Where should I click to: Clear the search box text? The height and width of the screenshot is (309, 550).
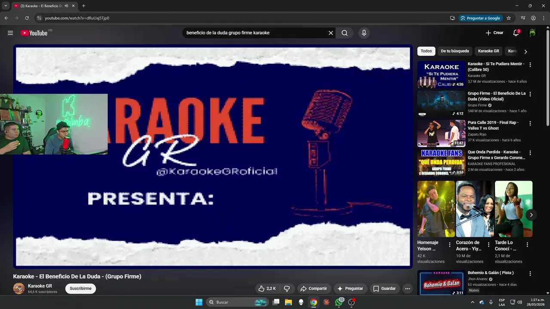(331, 33)
